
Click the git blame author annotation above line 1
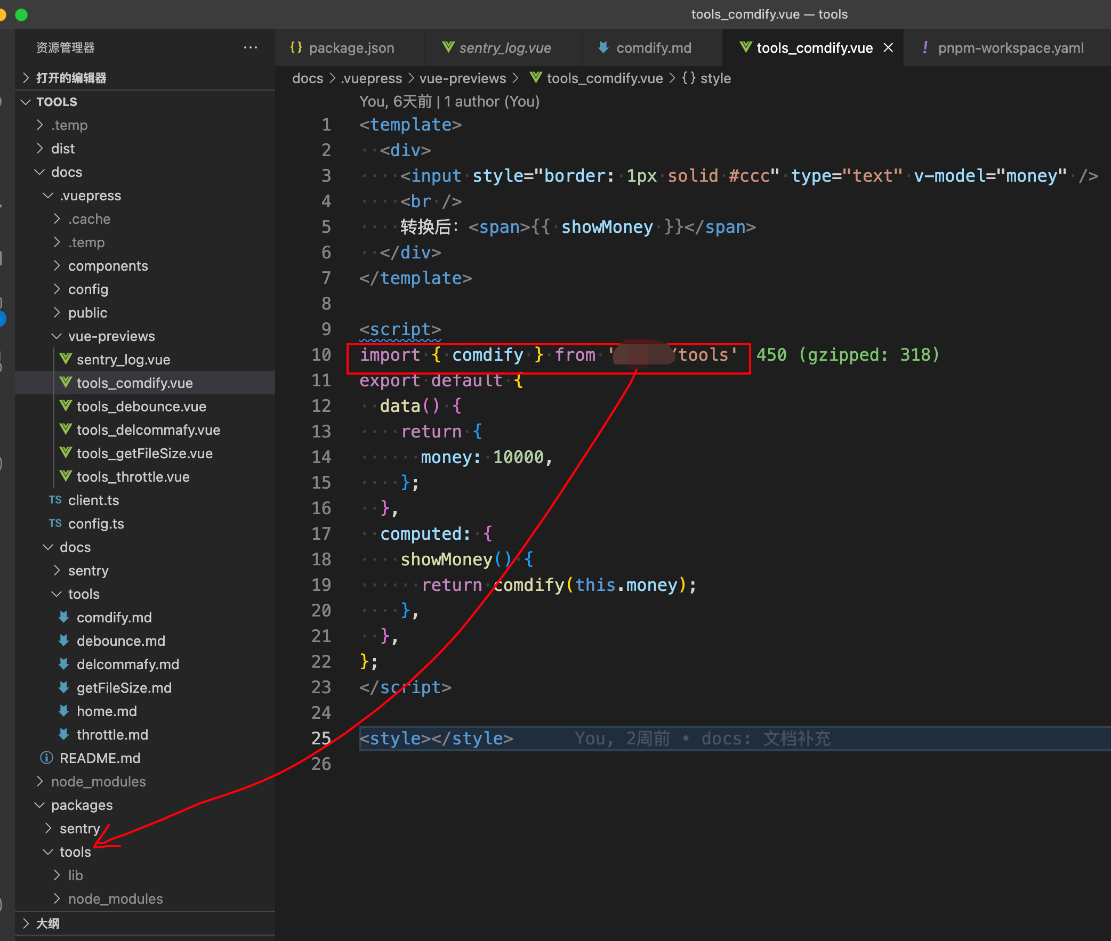pos(449,101)
